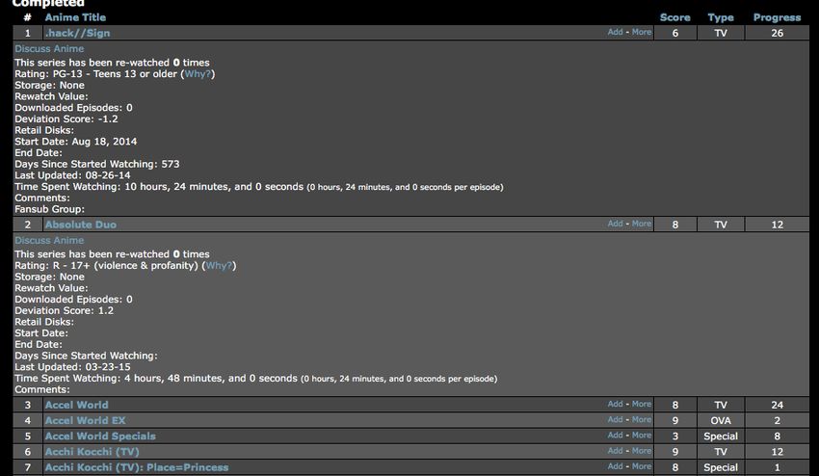This screenshot has width=819, height=476.
Task: Click Add link in Place=Princess row
Action: coord(615,466)
